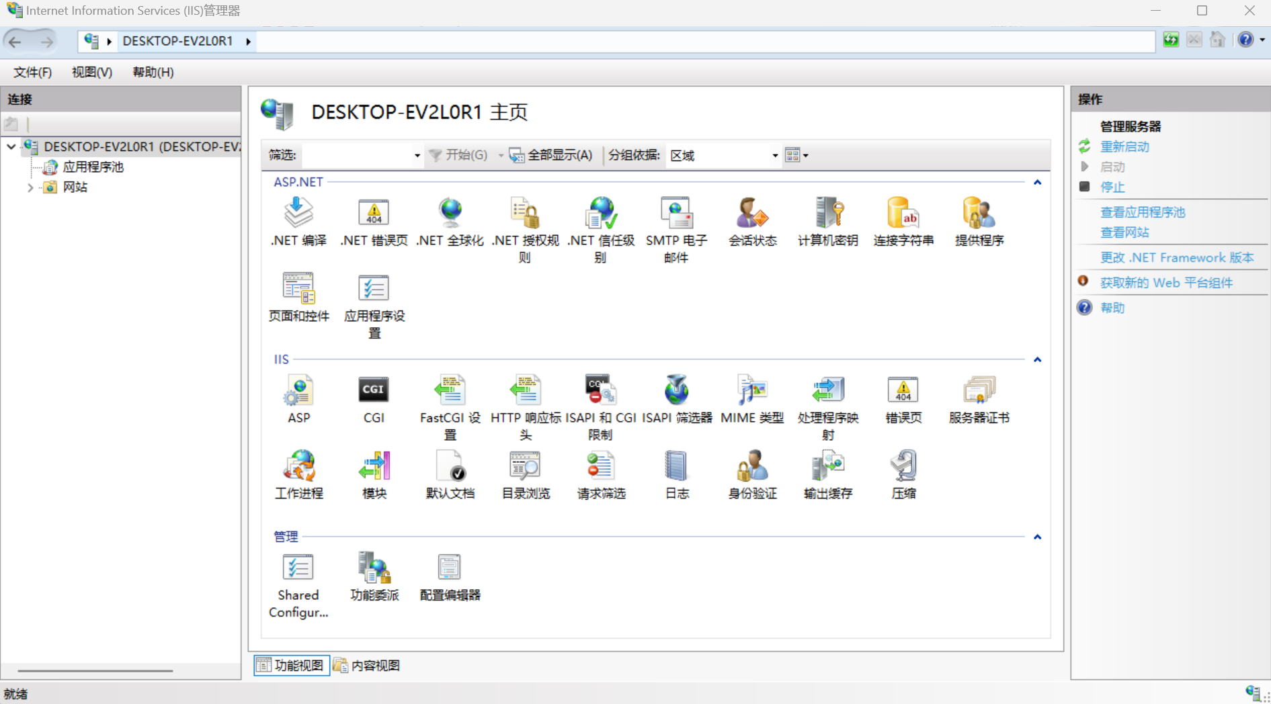This screenshot has height=704, width=1271.
Task: Open the .NET 错误页 feature
Action: (374, 222)
